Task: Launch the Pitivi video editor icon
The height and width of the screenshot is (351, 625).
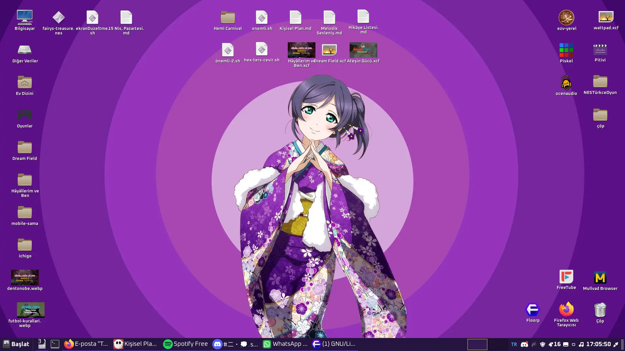Action: tap(600, 49)
